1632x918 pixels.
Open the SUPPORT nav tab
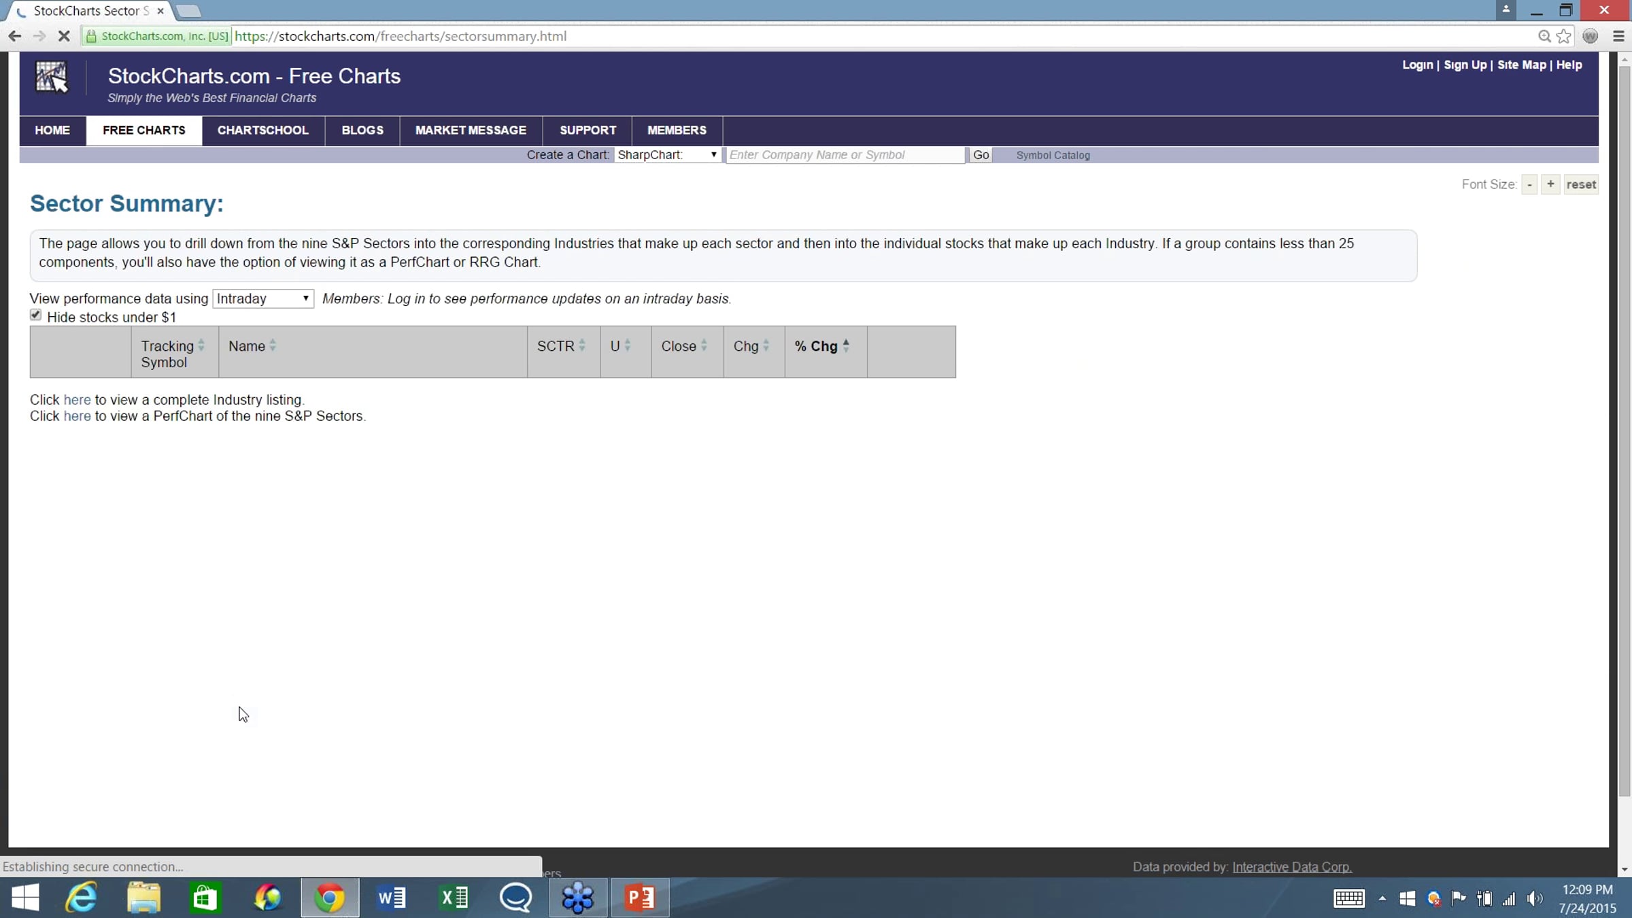click(588, 131)
